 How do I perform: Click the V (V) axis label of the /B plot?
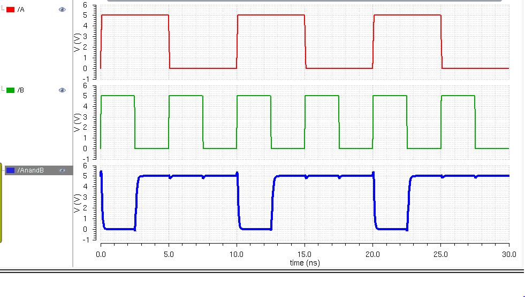[78, 123]
